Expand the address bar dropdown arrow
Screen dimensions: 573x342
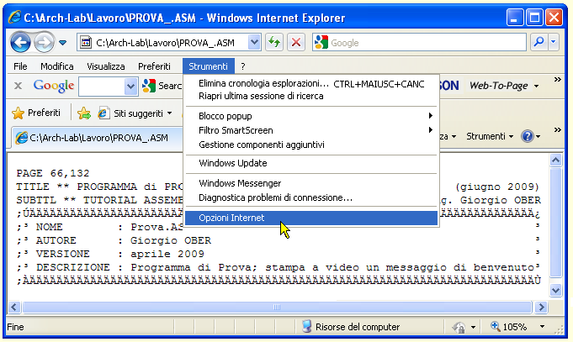pos(254,43)
